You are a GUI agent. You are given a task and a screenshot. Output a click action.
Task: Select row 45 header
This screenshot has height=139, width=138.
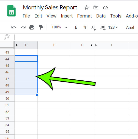(7, 65)
